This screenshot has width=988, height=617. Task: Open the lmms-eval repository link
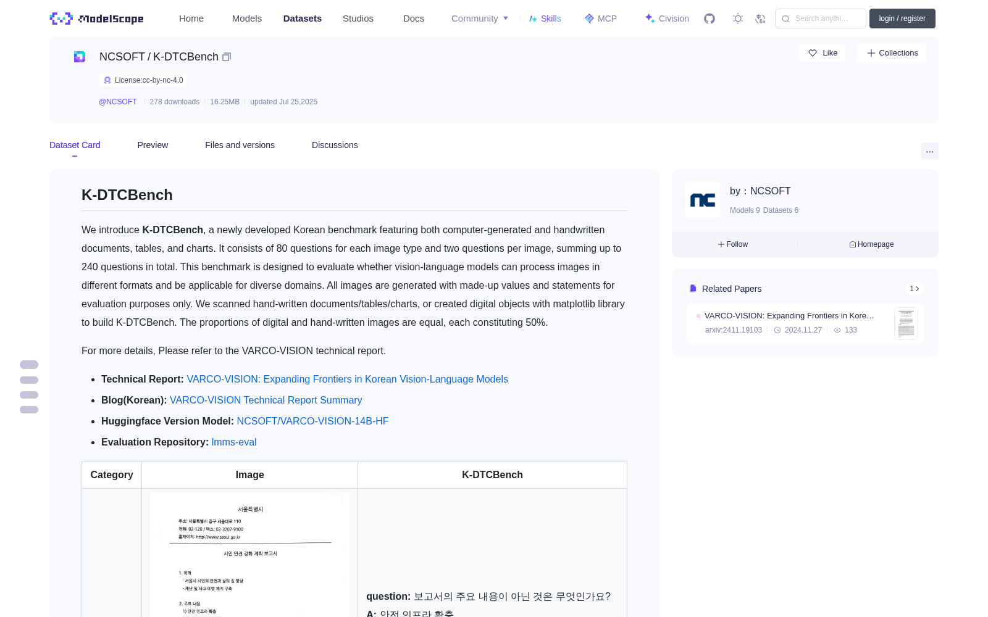point(234,442)
